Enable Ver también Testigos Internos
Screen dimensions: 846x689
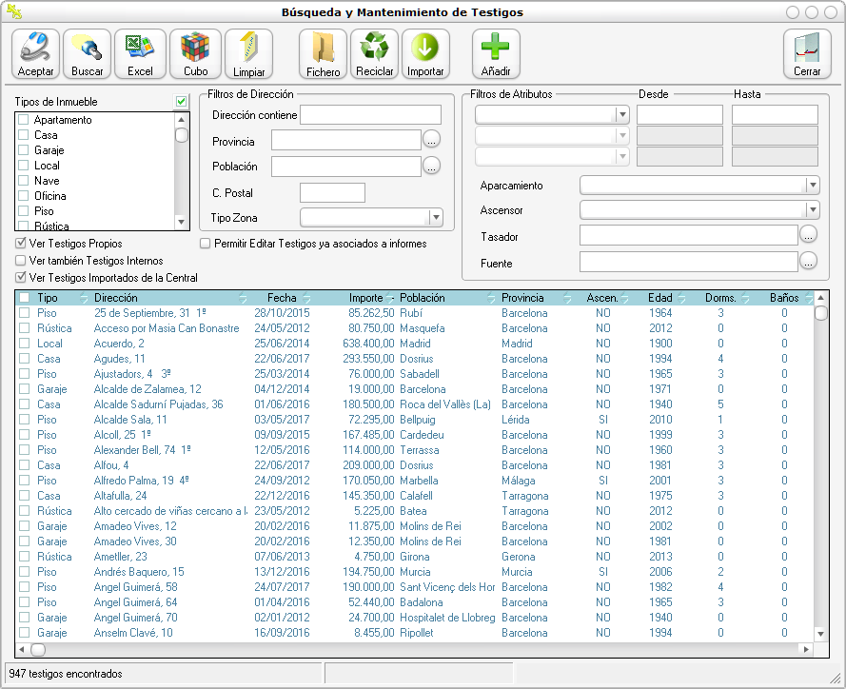tap(22, 261)
